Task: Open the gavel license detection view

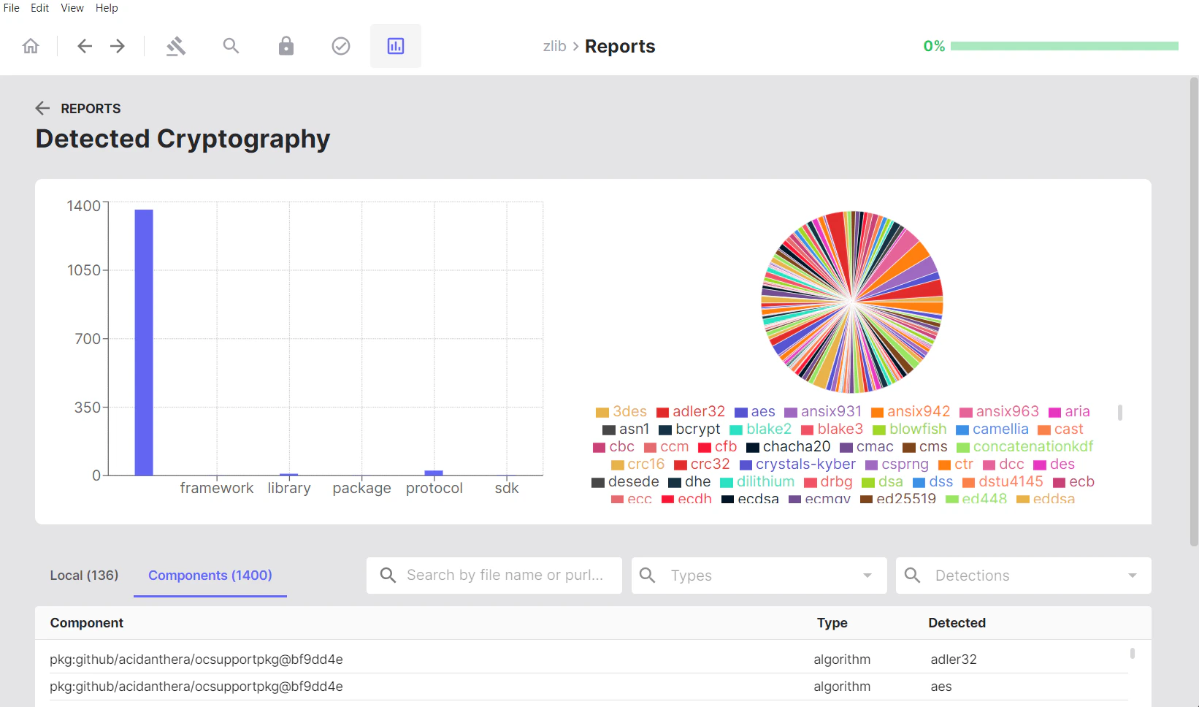Action: (x=176, y=46)
